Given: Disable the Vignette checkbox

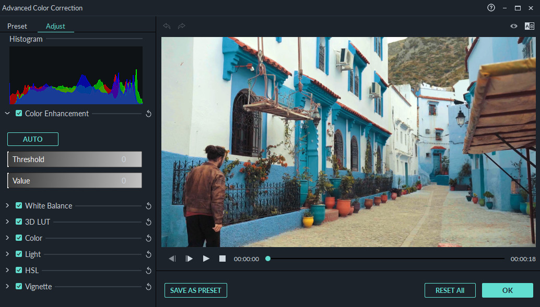Looking at the screenshot, I should [x=18, y=286].
